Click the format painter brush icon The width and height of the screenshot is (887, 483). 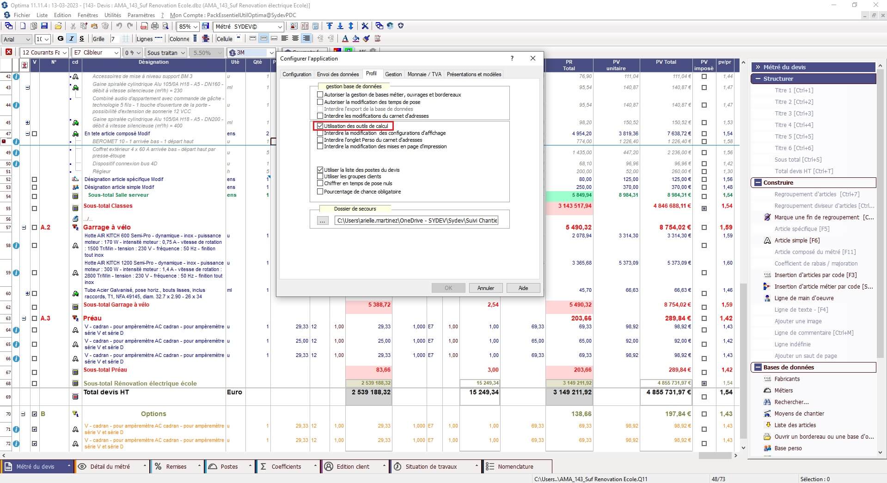[366, 38]
